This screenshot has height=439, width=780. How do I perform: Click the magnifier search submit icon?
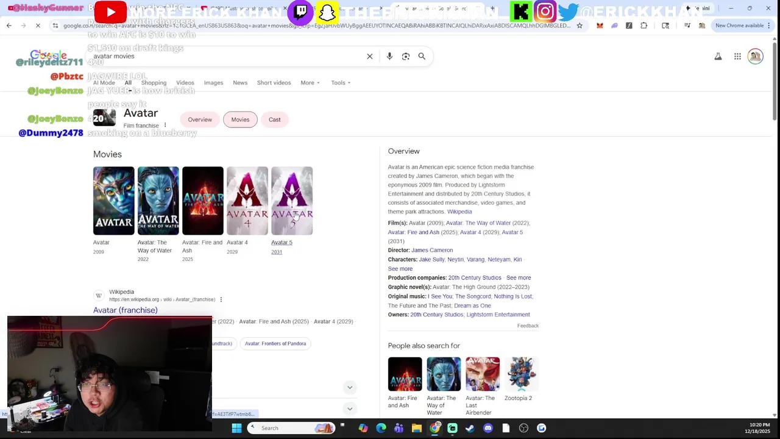tap(422, 56)
